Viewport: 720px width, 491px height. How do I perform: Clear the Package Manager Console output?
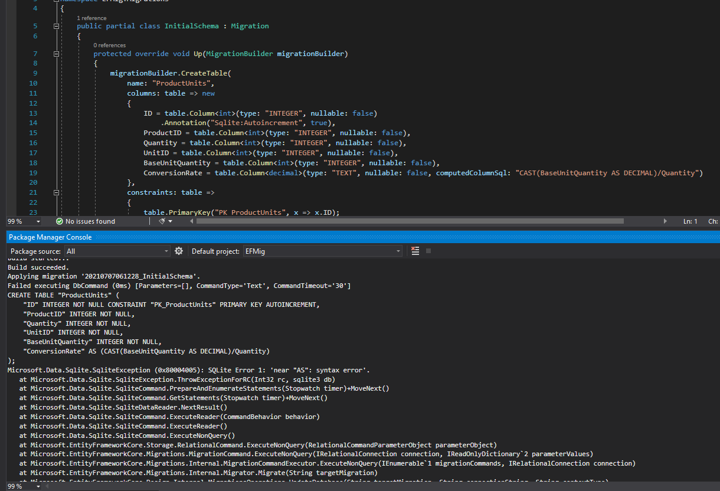pyautogui.click(x=415, y=250)
